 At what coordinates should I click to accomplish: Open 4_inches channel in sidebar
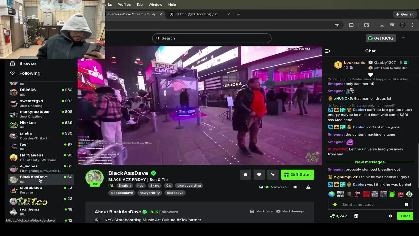tap(41, 168)
